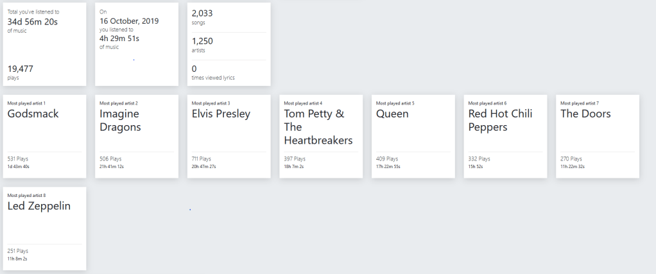Click the Godsmack artist card
Viewport: 656px width, 274px height.
pos(44,136)
